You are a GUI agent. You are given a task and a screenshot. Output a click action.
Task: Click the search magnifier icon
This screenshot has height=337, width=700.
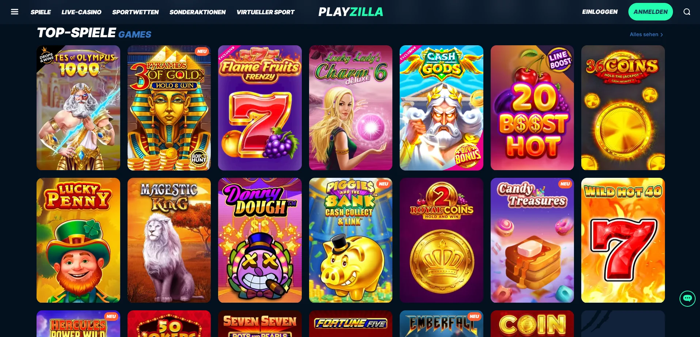point(687,12)
